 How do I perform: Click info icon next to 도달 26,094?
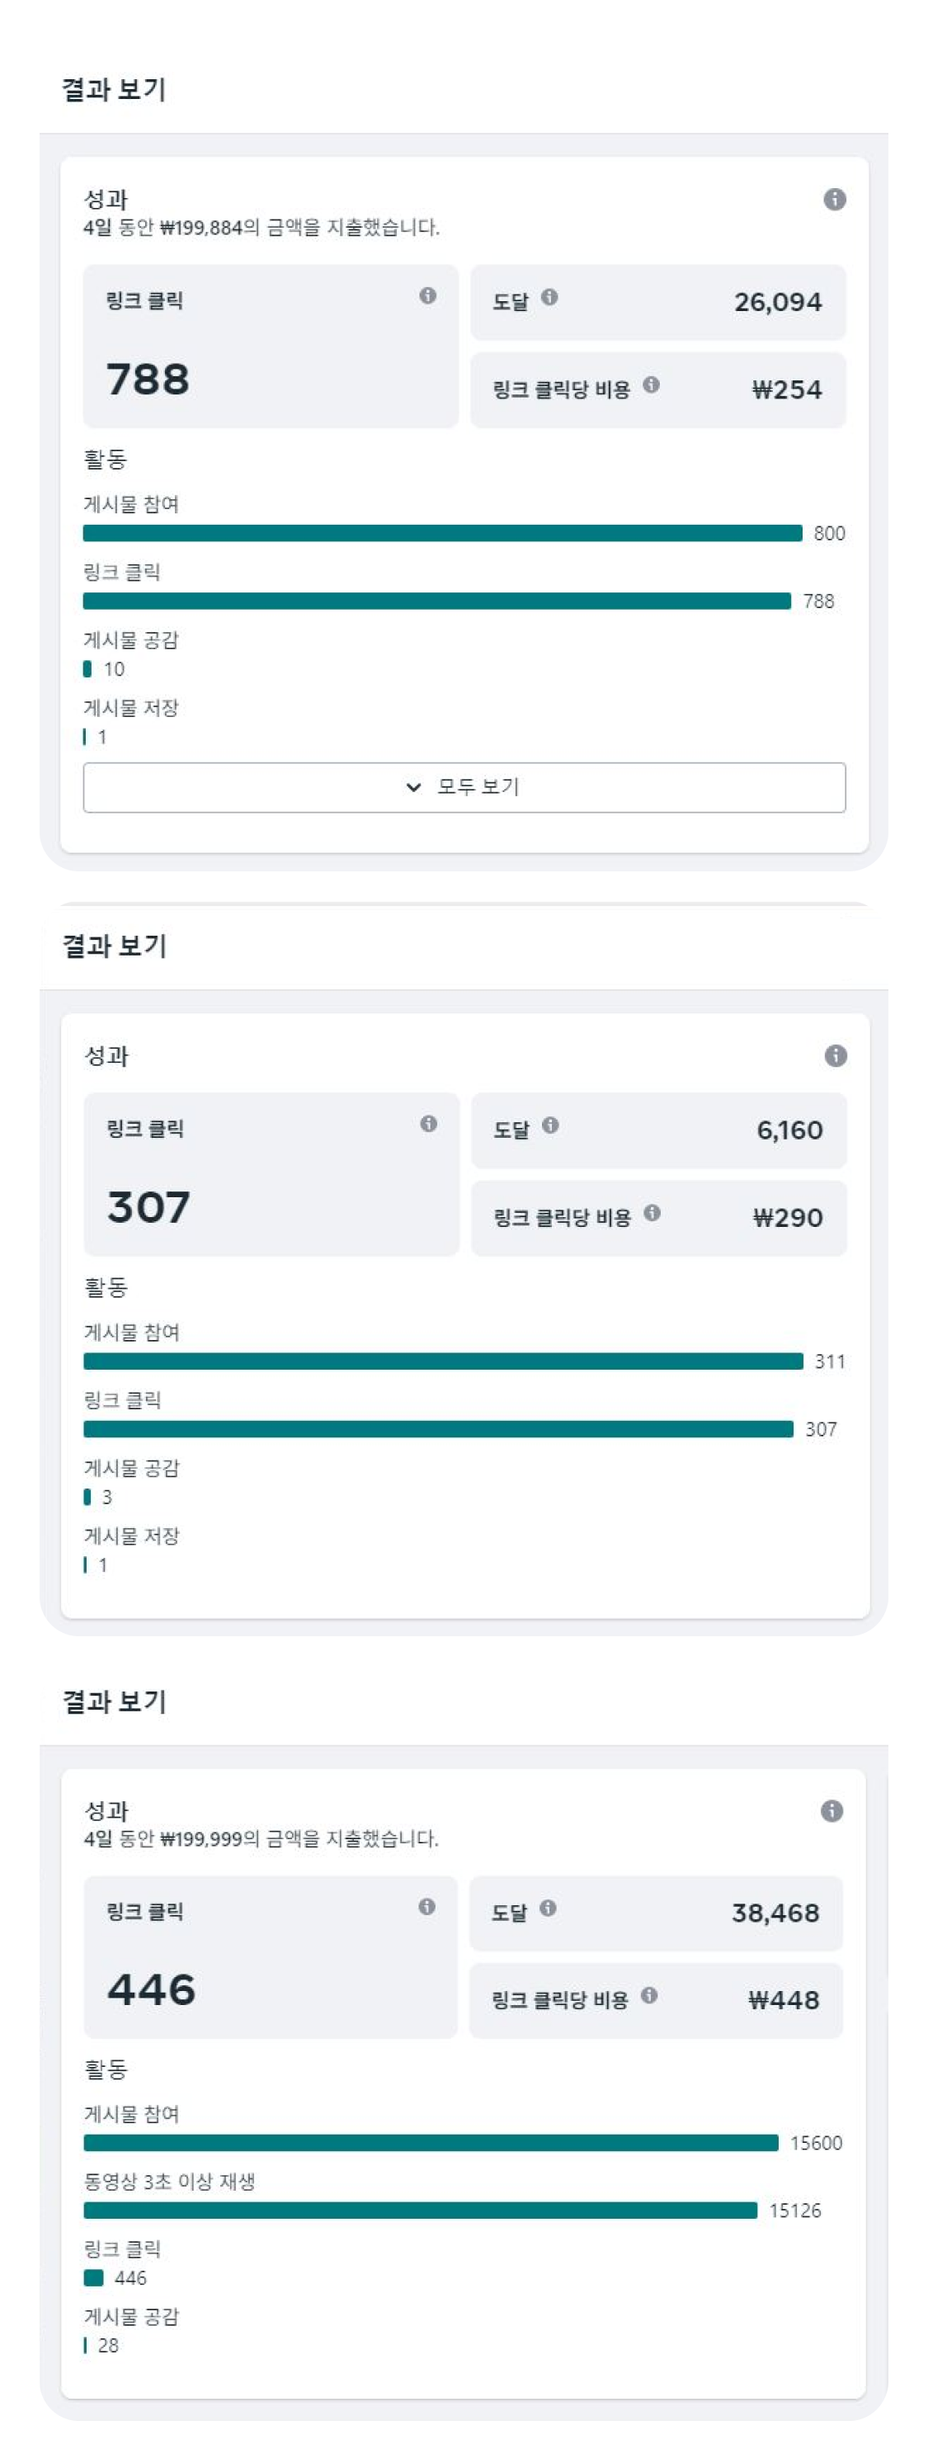pyautogui.click(x=549, y=297)
